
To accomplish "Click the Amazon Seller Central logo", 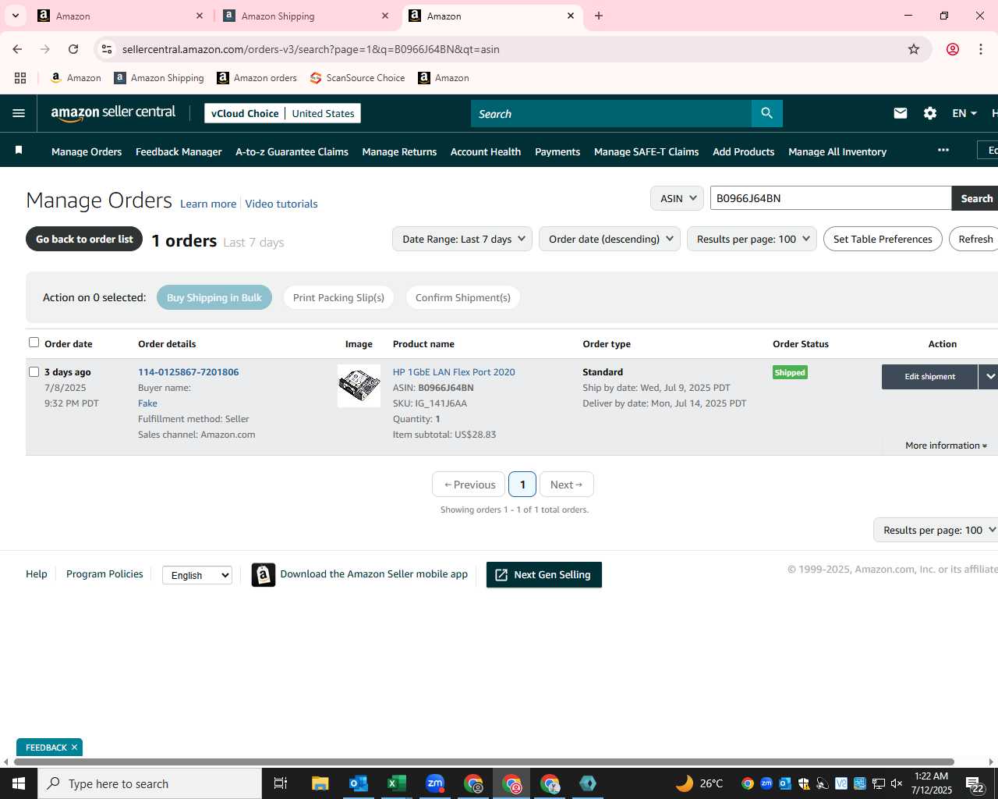I will coord(113,113).
